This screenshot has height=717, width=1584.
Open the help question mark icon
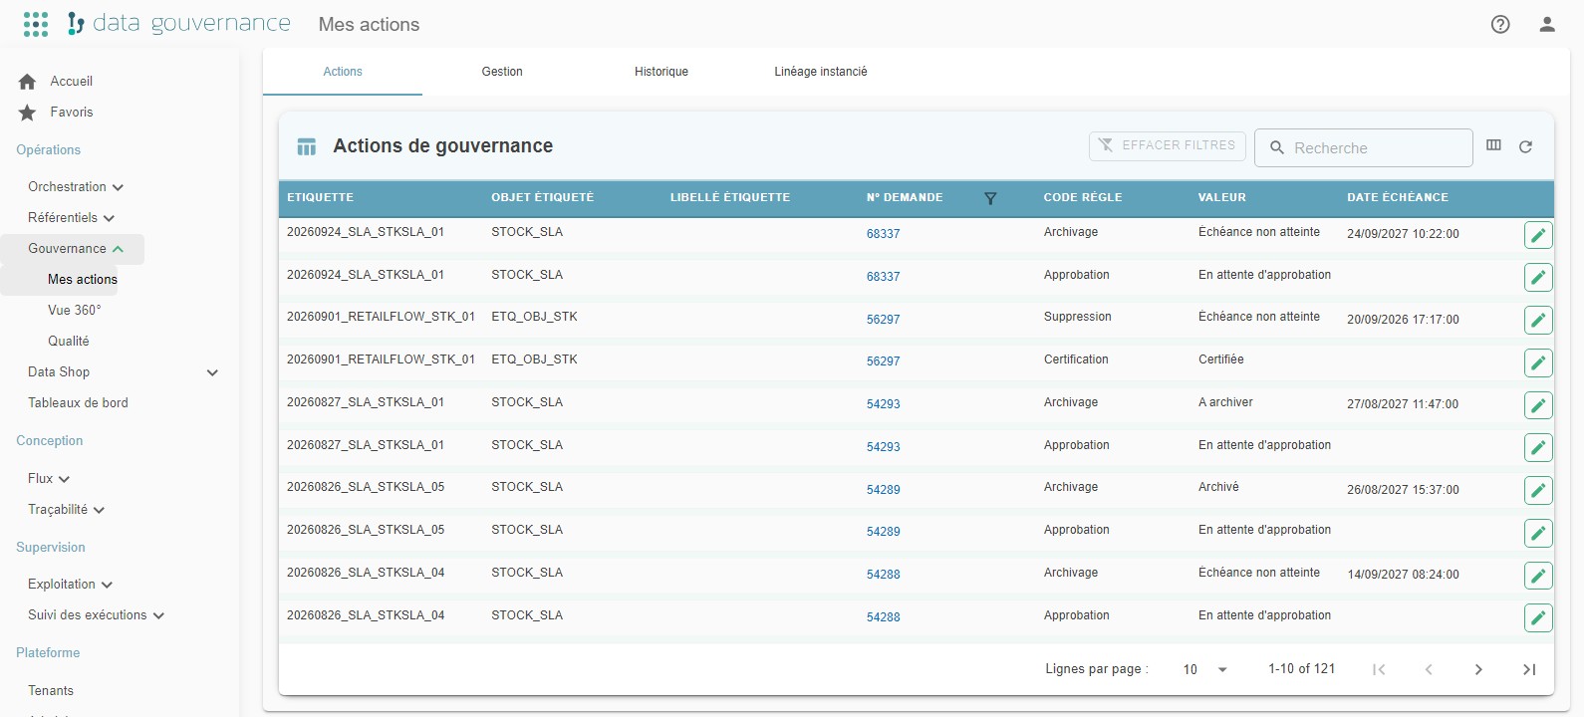click(1500, 24)
